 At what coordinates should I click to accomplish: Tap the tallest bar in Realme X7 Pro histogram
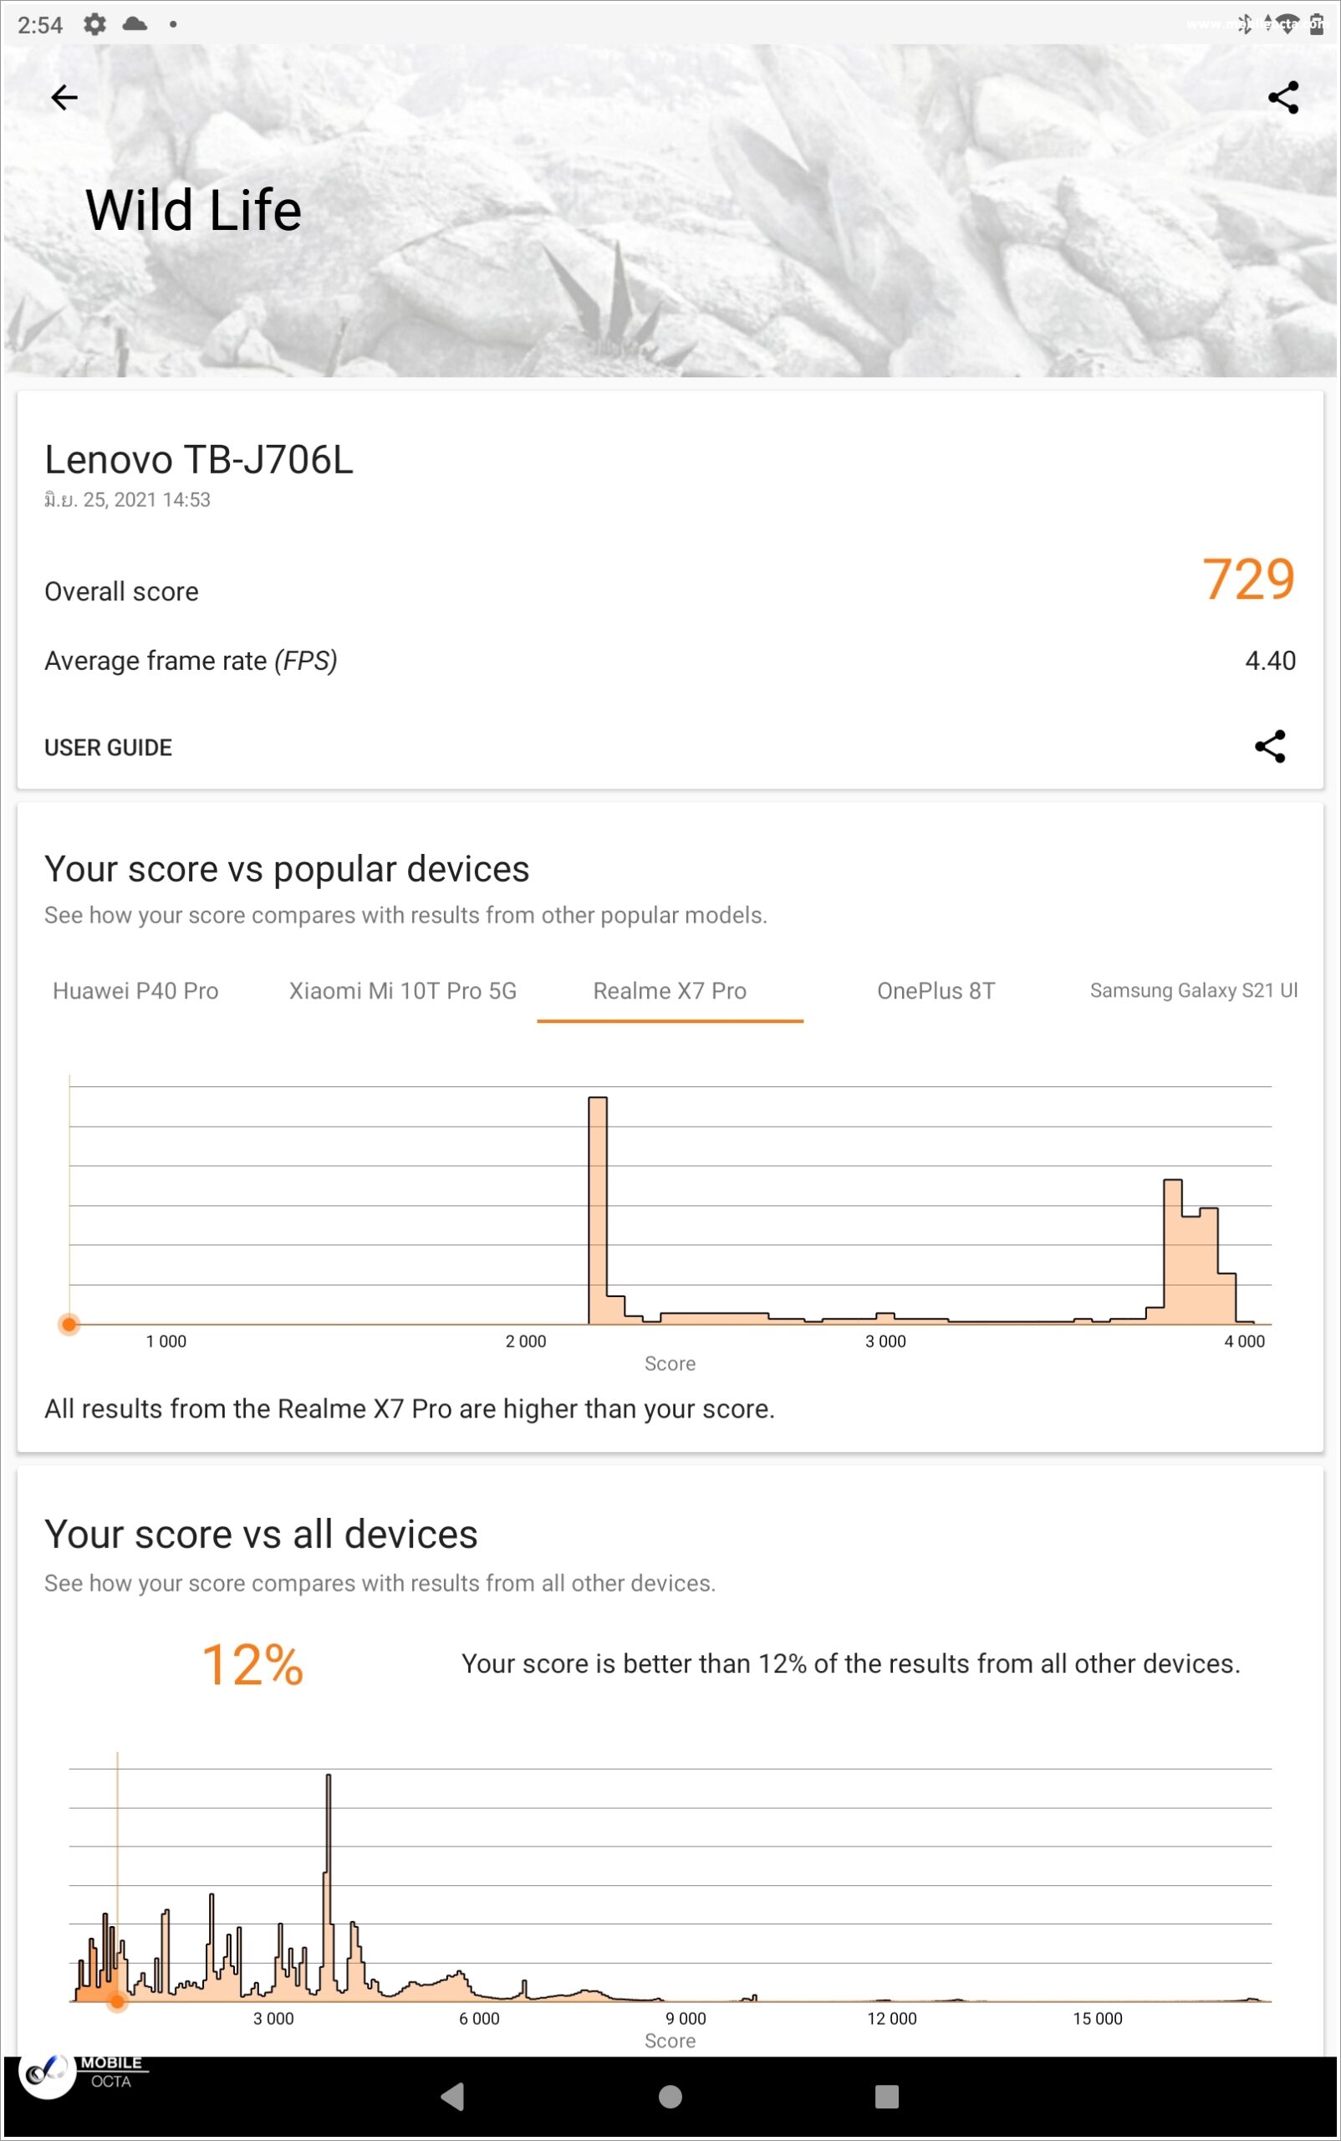click(x=598, y=1210)
